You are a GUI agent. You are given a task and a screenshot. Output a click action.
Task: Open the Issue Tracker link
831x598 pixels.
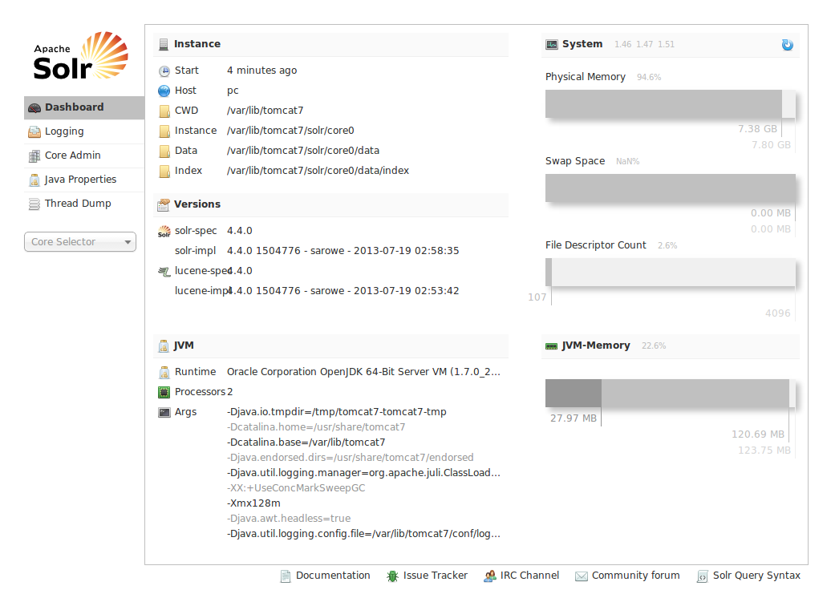click(435, 576)
